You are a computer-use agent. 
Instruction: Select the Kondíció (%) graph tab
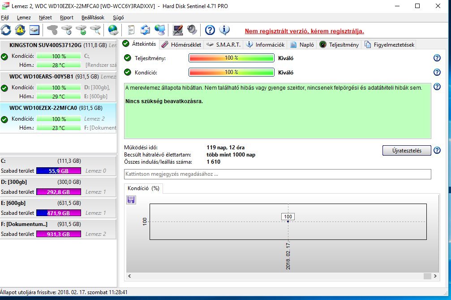(x=143, y=188)
